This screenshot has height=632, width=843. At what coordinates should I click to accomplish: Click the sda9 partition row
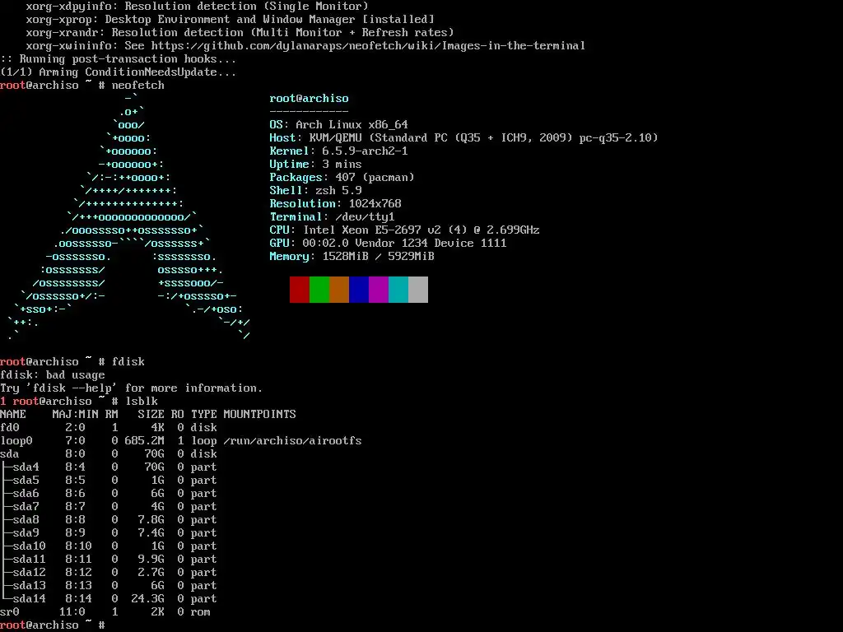[x=109, y=532]
